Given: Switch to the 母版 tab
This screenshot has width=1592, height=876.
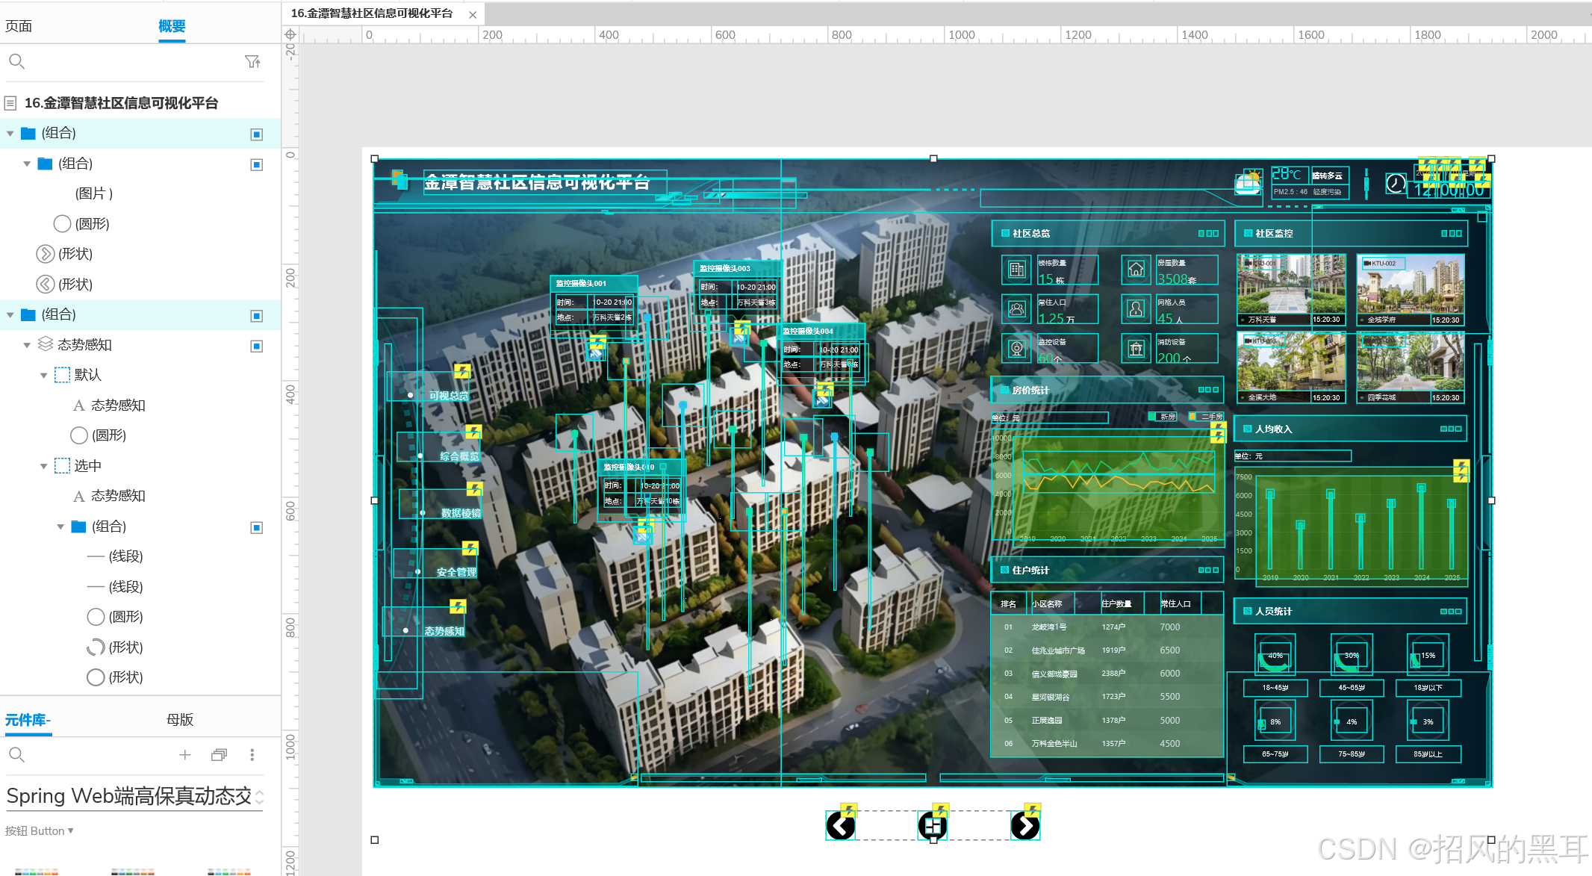Looking at the screenshot, I should coord(180,719).
